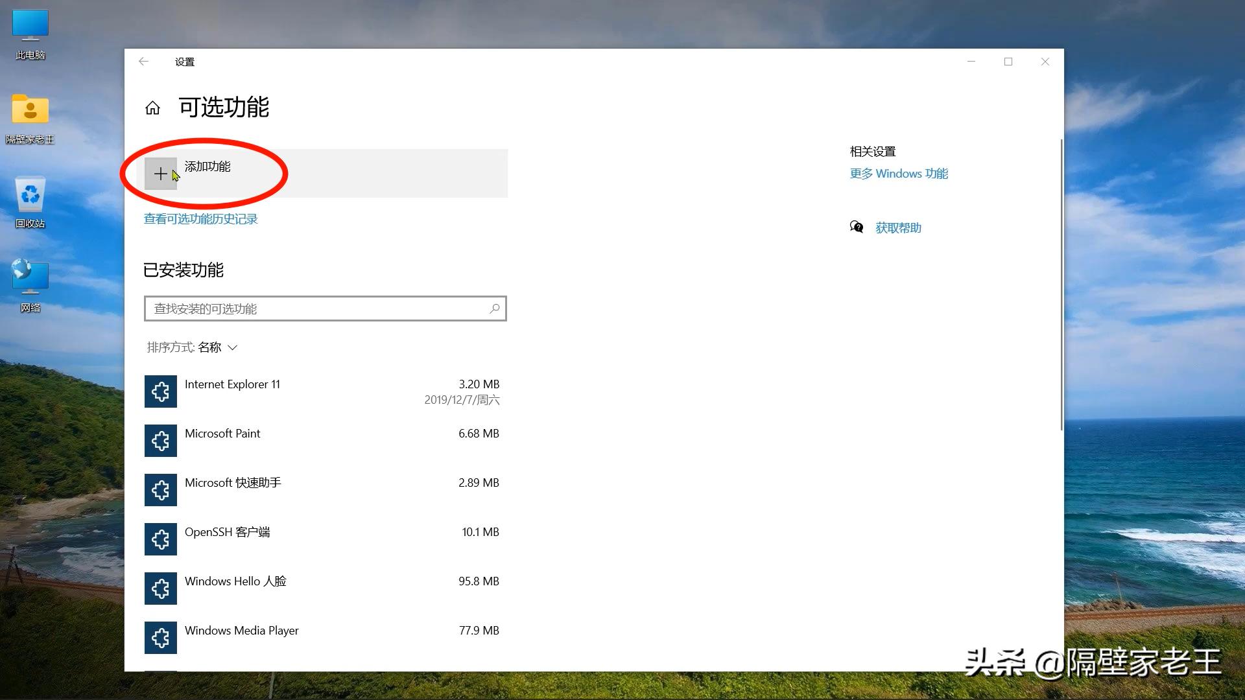
Task: Click the plus icon for 添加功能
Action: [160, 174]
